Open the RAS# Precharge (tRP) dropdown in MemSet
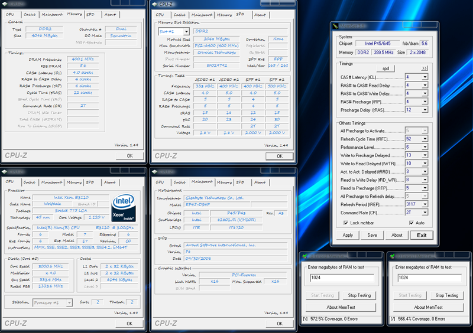 click(x=425, y=102)
